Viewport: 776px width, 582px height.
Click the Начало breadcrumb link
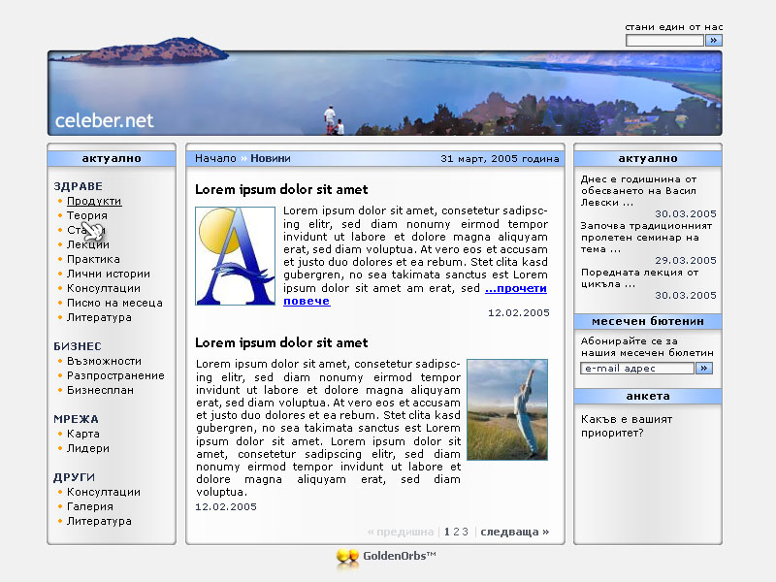tap(215, 158)
